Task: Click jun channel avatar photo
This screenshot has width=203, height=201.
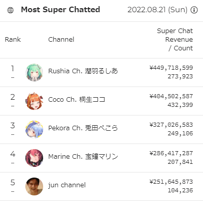Action: click(x=34, y=186)
